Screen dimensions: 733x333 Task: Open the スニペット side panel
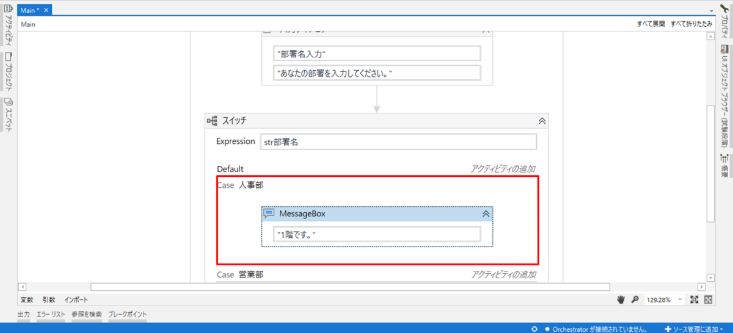(9, 114)
